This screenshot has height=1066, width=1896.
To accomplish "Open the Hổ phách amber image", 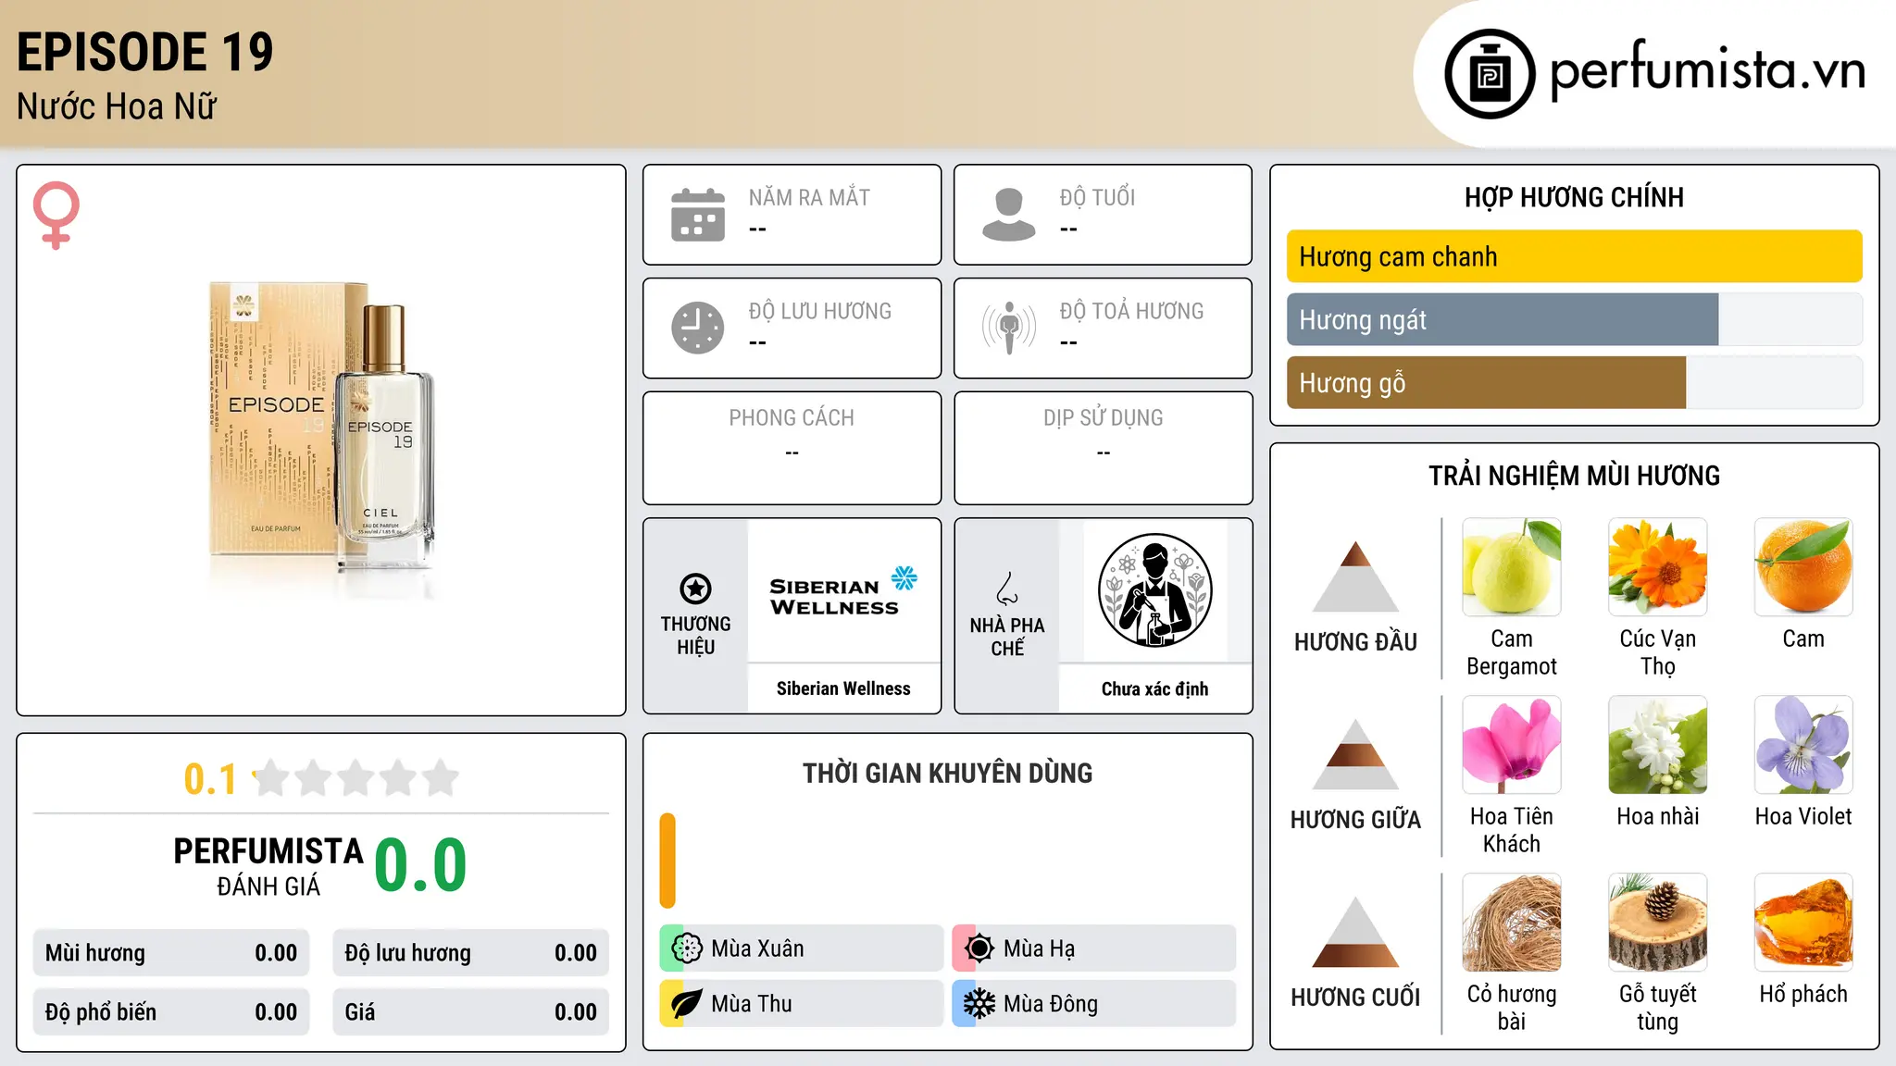I will click(x=1803, y=923).
